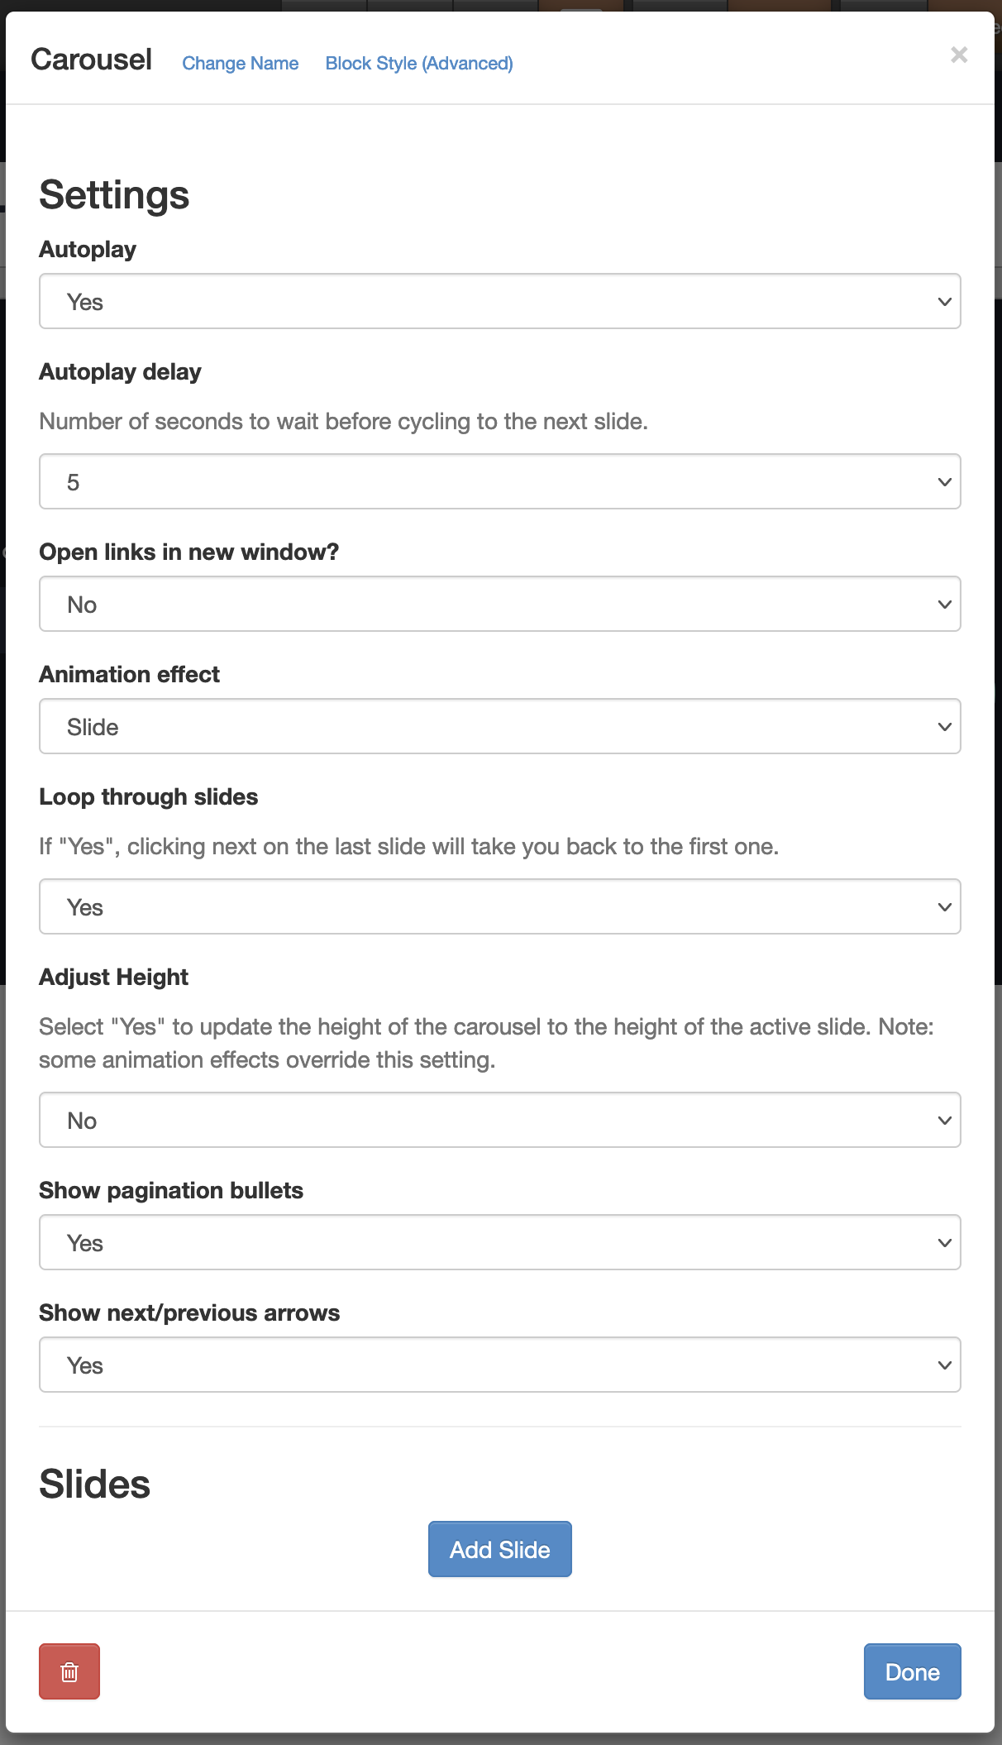
Task: Click the chevron arrow on Animation effect select
Action: tap(944, 727)
